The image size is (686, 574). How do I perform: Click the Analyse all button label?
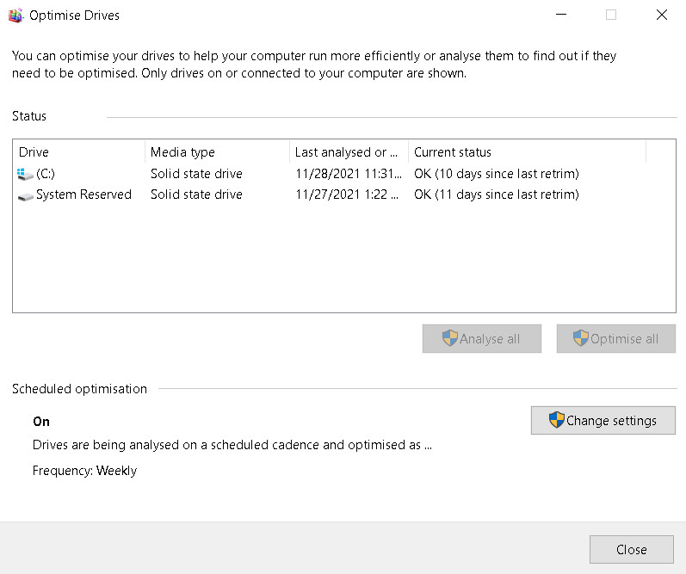coord(490,339)
